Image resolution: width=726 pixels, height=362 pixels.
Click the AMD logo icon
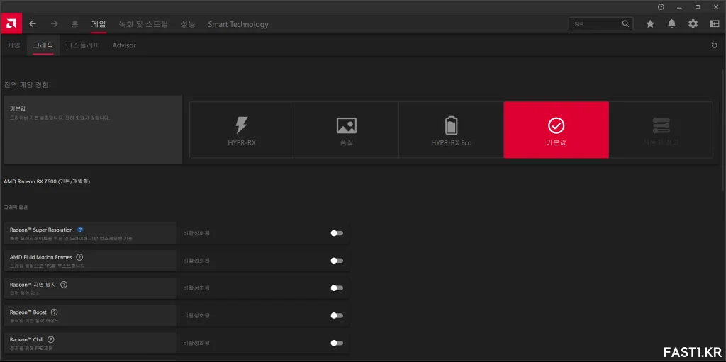coord(11,23)
